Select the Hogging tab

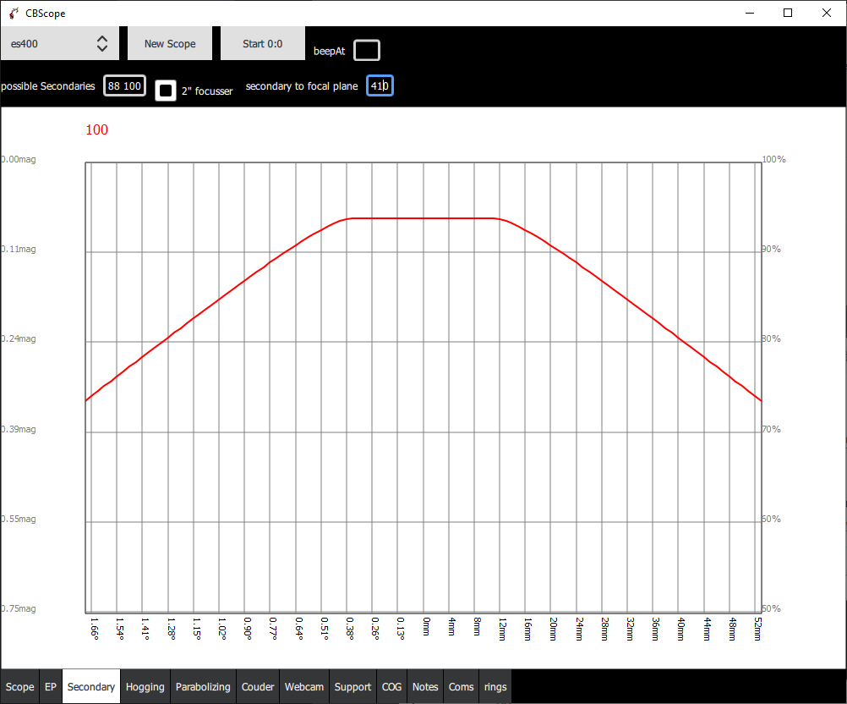[145, 686]
